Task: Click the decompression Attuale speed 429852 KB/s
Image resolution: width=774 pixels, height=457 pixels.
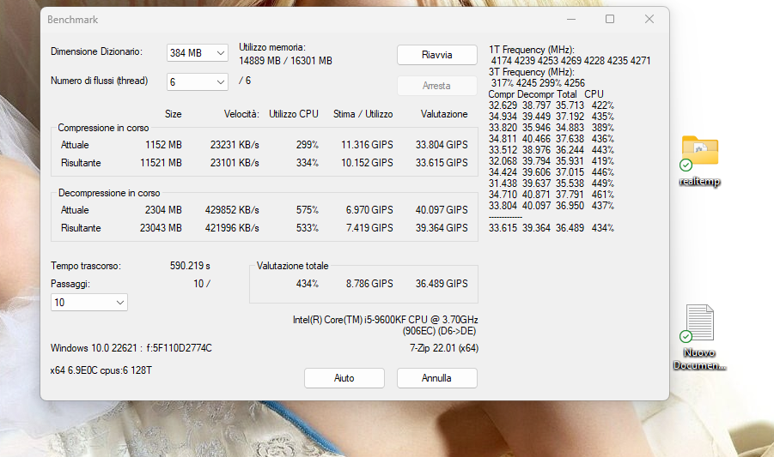Action: coord(232,210)
